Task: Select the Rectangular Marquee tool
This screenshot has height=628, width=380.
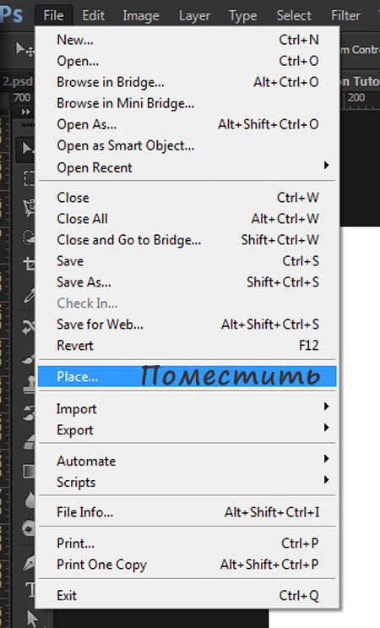Action: point(29,178)
